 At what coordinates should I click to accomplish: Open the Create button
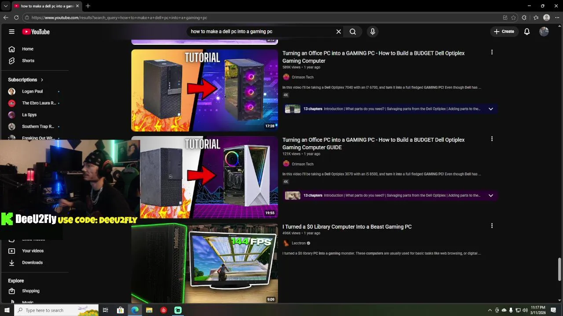pos(504,32)
